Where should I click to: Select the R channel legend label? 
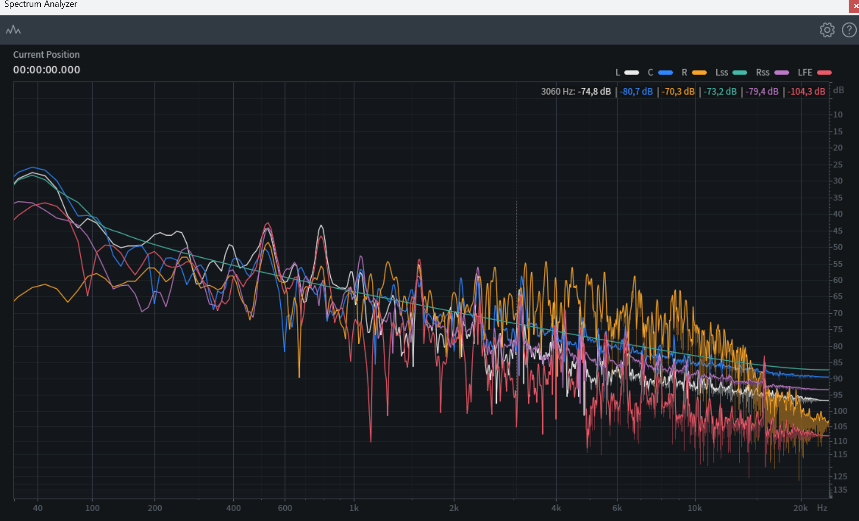tap(685, 73)
